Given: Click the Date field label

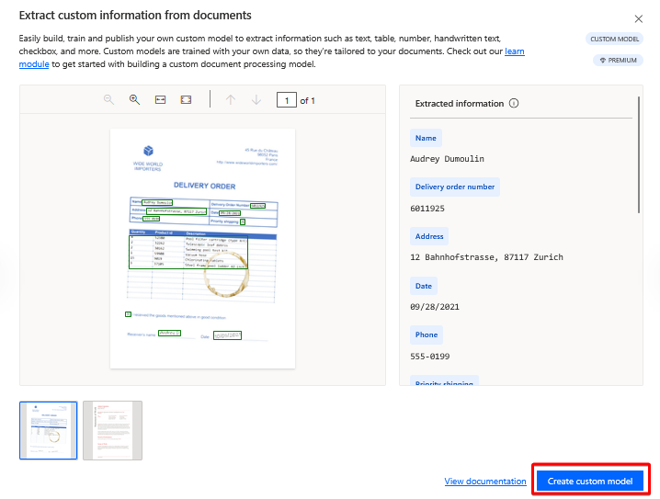Looking at the screenshot, I should pyautogui.click(x=424, y=286).
